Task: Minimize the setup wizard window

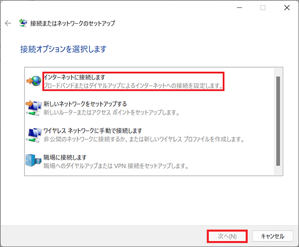Action: 240,8
